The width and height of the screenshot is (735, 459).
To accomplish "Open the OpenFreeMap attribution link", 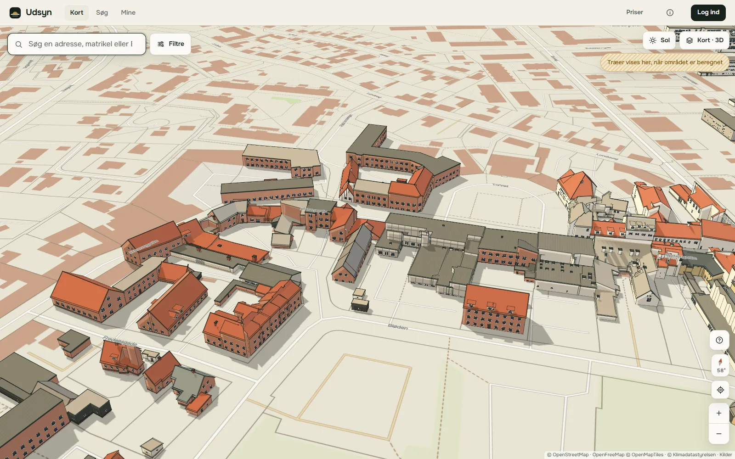I will tap(608, 455).
